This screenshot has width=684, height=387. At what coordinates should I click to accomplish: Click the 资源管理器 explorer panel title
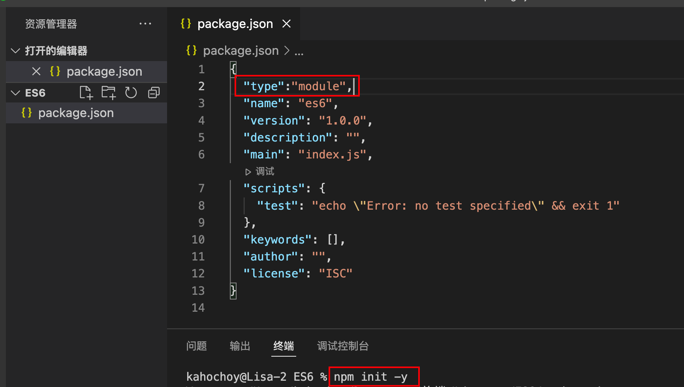(51, 24)
